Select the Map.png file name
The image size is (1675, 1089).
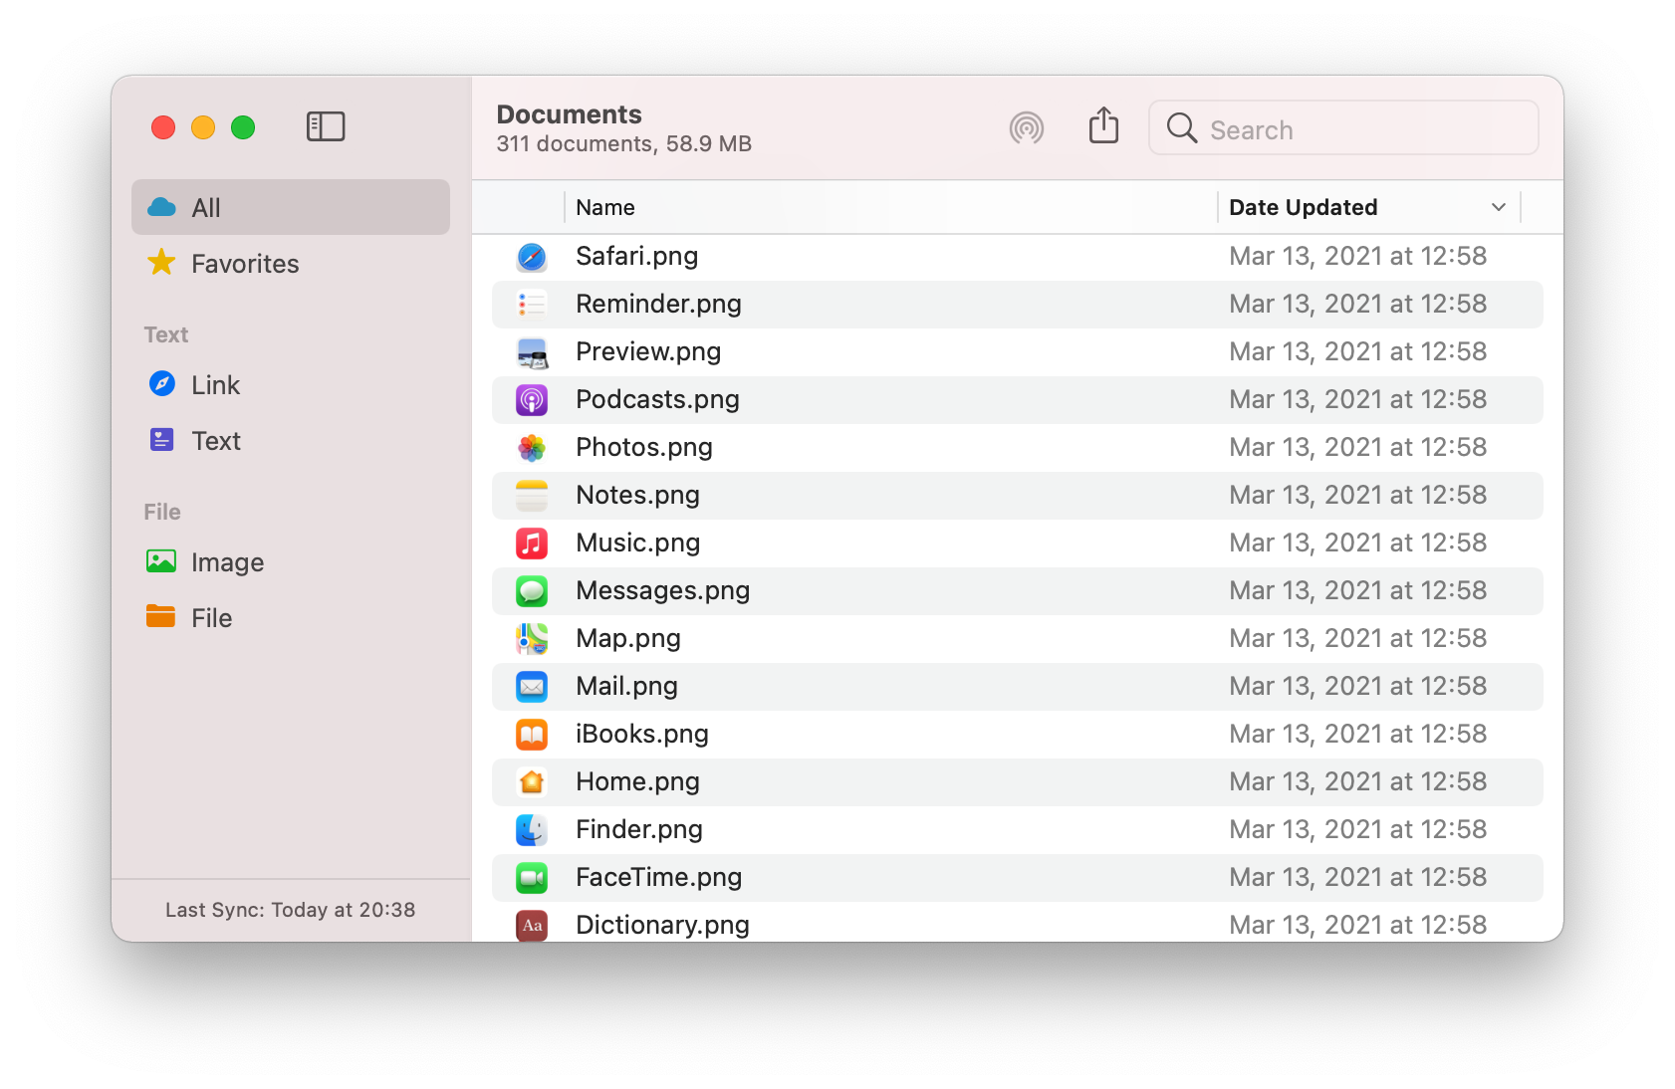click(x=628, y=639)
